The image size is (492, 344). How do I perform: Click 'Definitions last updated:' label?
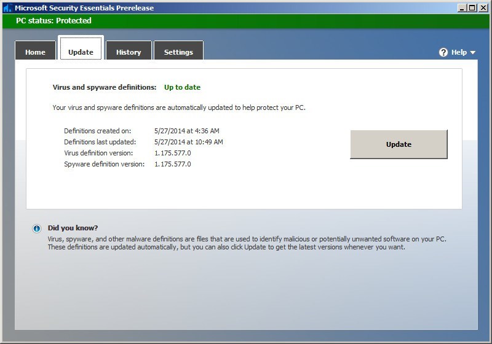[100, 142]
